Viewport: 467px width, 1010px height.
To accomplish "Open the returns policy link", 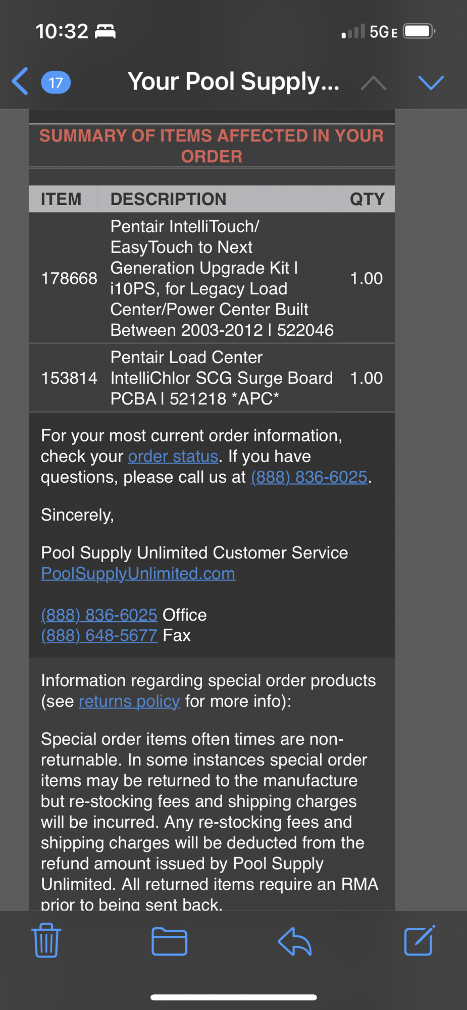I will (129, 701).
